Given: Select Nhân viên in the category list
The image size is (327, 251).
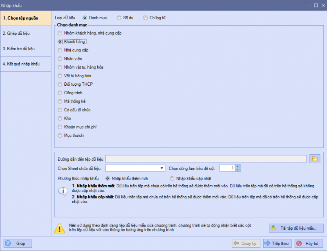Looking at the screenshot, I should pos(60,59).
